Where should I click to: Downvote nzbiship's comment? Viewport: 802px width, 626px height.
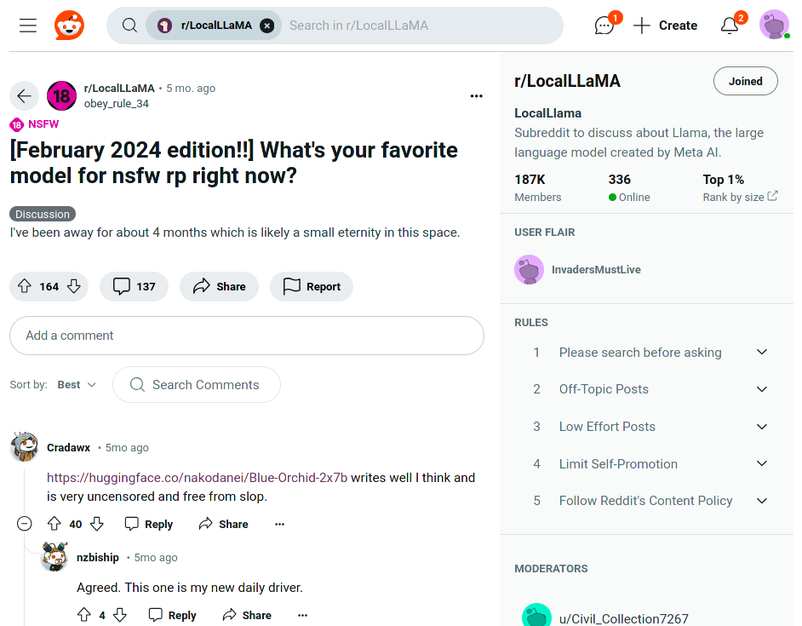[x=120, y=615]
